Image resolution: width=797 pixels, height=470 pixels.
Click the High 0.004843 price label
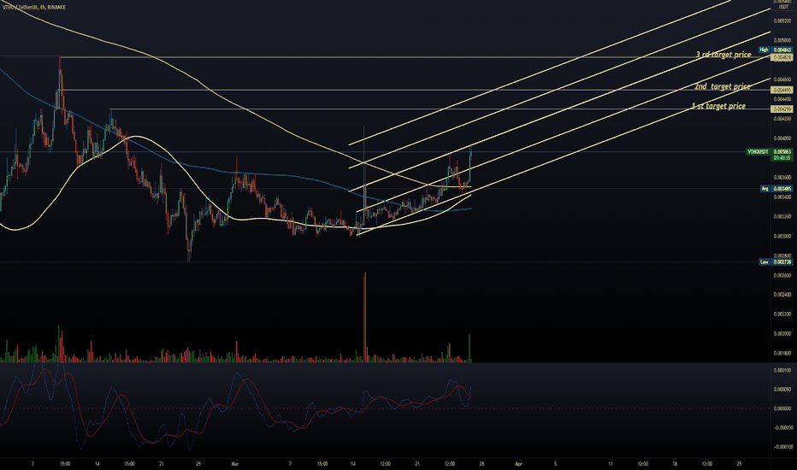pos(775,50)
